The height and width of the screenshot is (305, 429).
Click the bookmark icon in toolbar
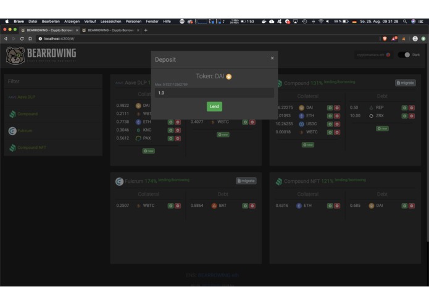[30, 39]
